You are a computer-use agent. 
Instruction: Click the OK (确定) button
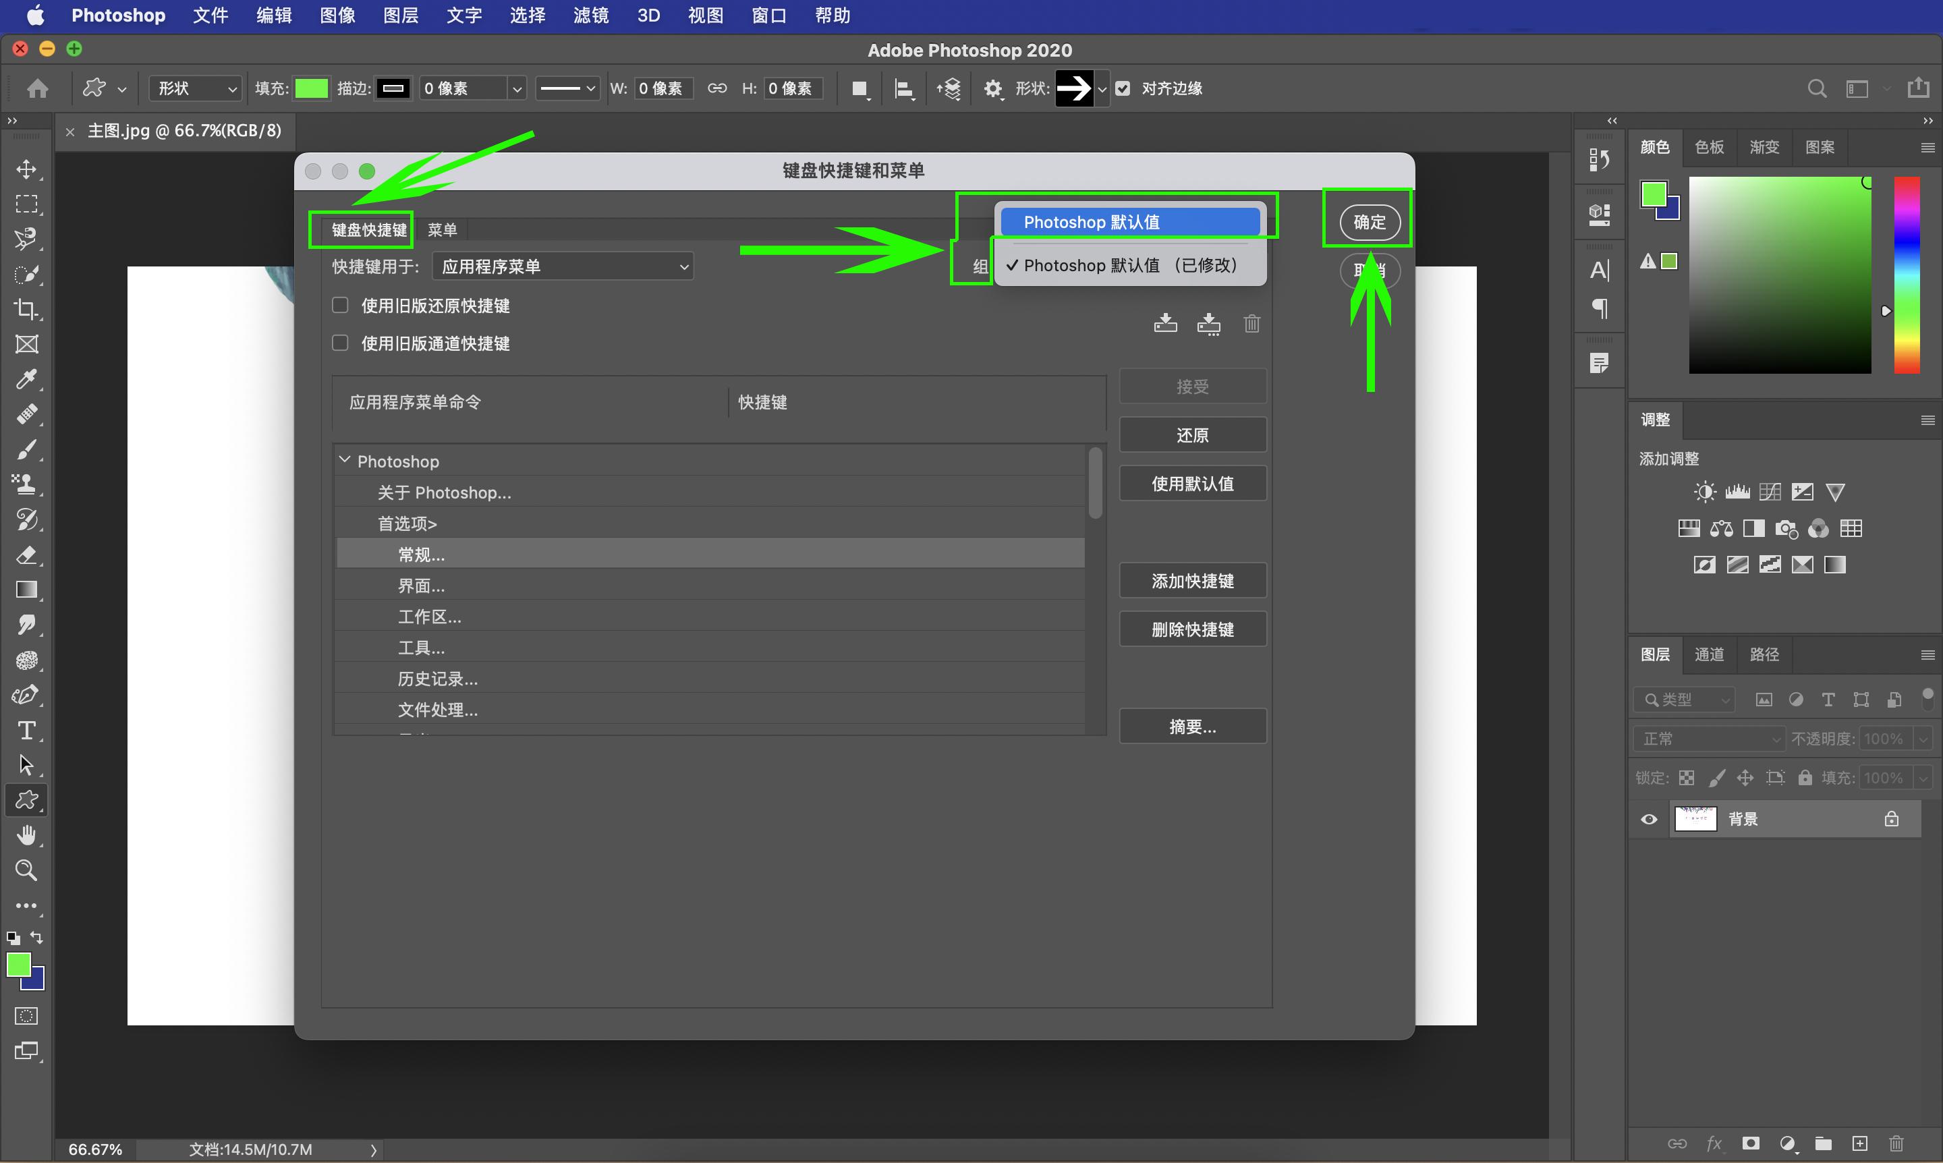[1370, 222]
